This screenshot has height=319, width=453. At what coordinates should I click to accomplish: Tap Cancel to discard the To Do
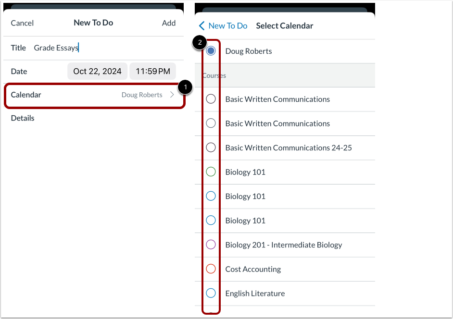22,23
